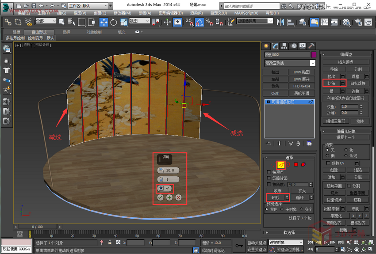The width and height of the screenshot is (376, 254).
Task: Confirm chamfer with OK checkmark
Action: (160, 197)
